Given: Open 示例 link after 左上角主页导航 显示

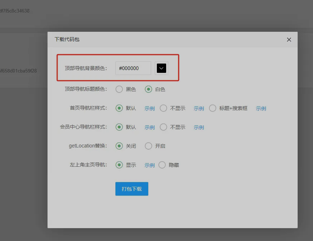Looking at the screenshot, I should (x=149, y=165).
